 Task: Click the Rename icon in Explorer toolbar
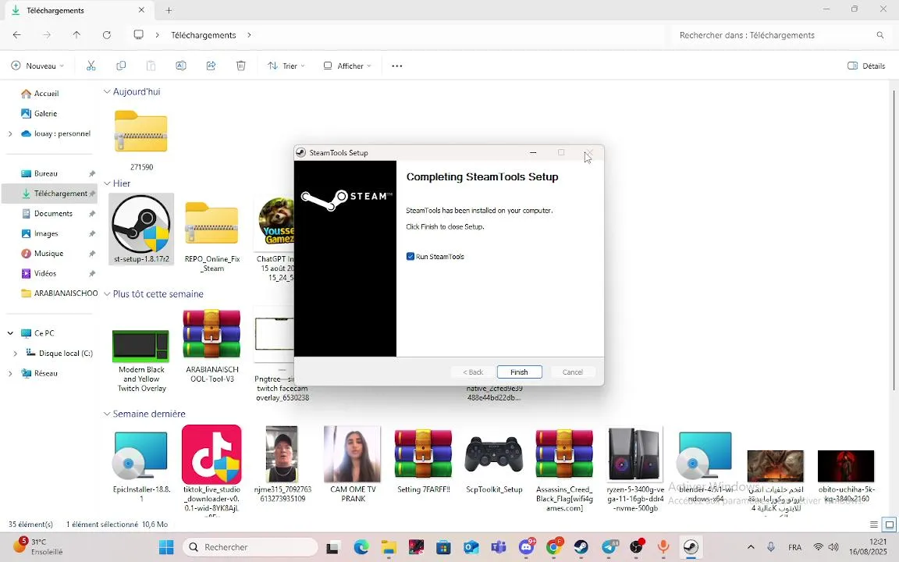pos(180,66)
